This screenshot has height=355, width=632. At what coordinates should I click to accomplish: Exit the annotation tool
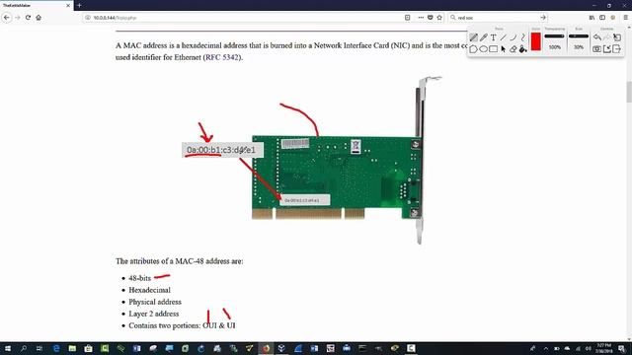[616, 49]
